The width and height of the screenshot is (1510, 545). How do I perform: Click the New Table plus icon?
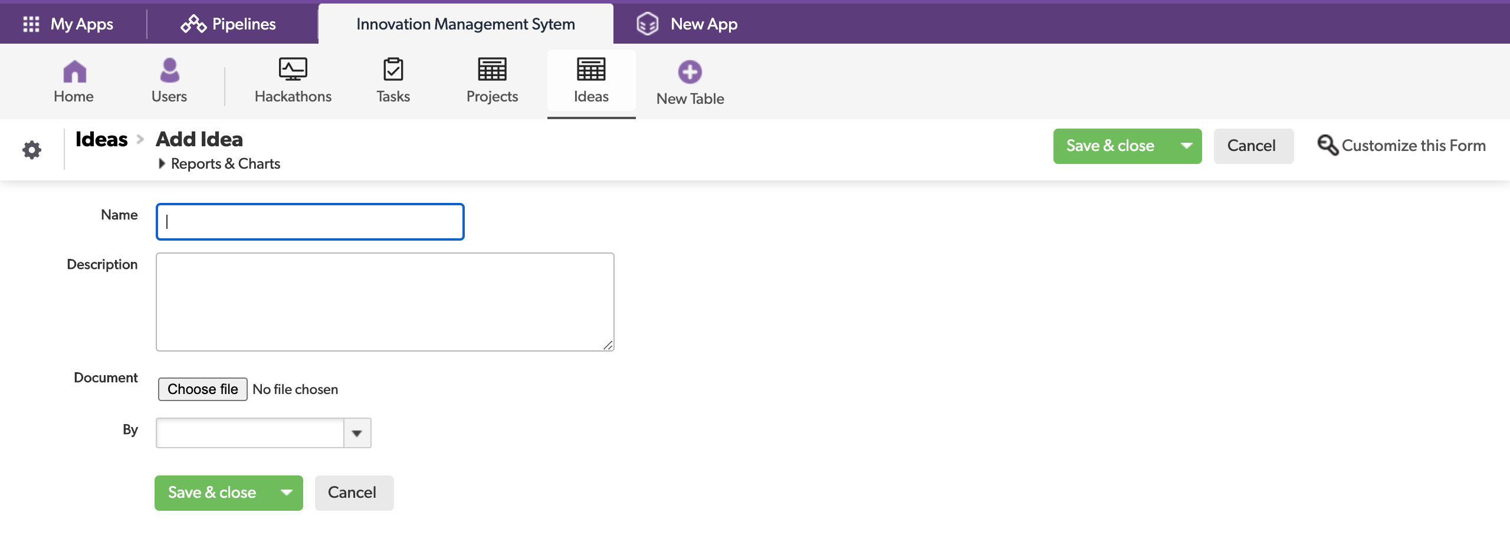pyautogui.click(x=690, y=72)
